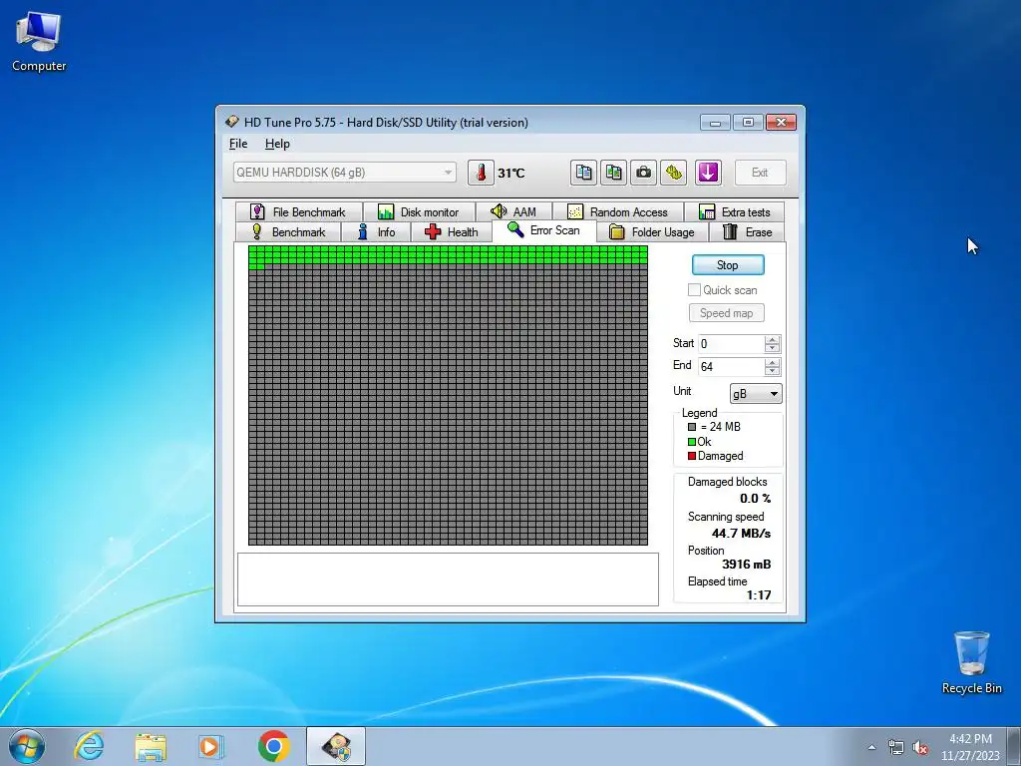Click the Exit button
Image resolution: width=1021 pixels, height=766 pixels.
pyautogui.click(x=760, y=173)
